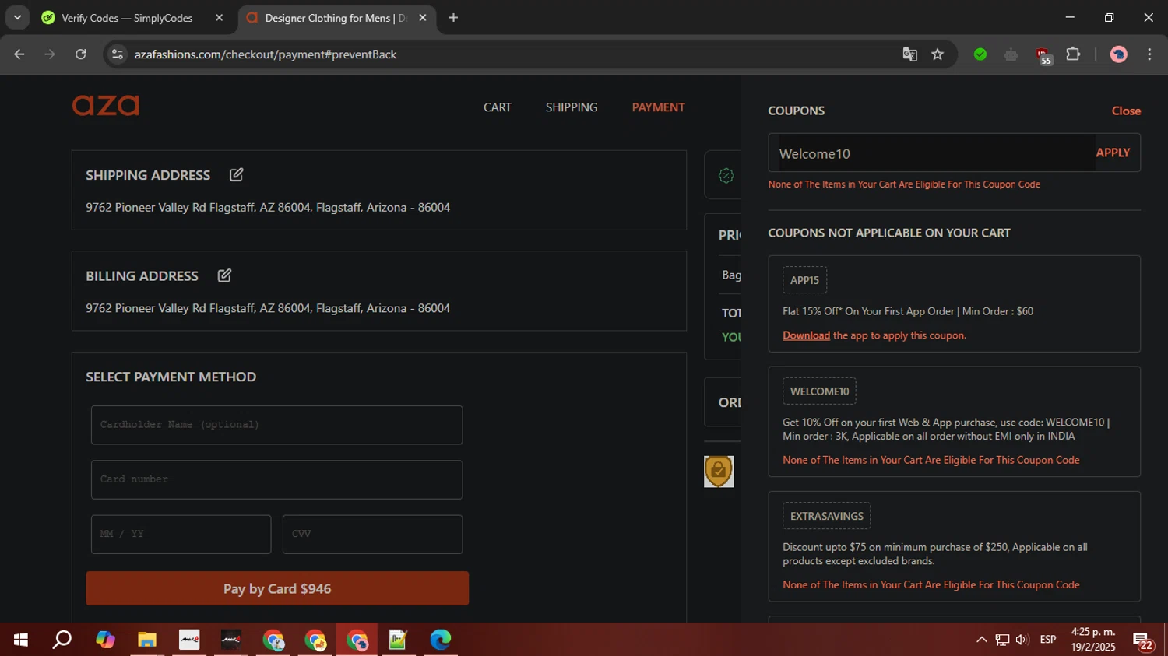
Task: Open the Chrome profile avatar
Action: [1119, 54]
